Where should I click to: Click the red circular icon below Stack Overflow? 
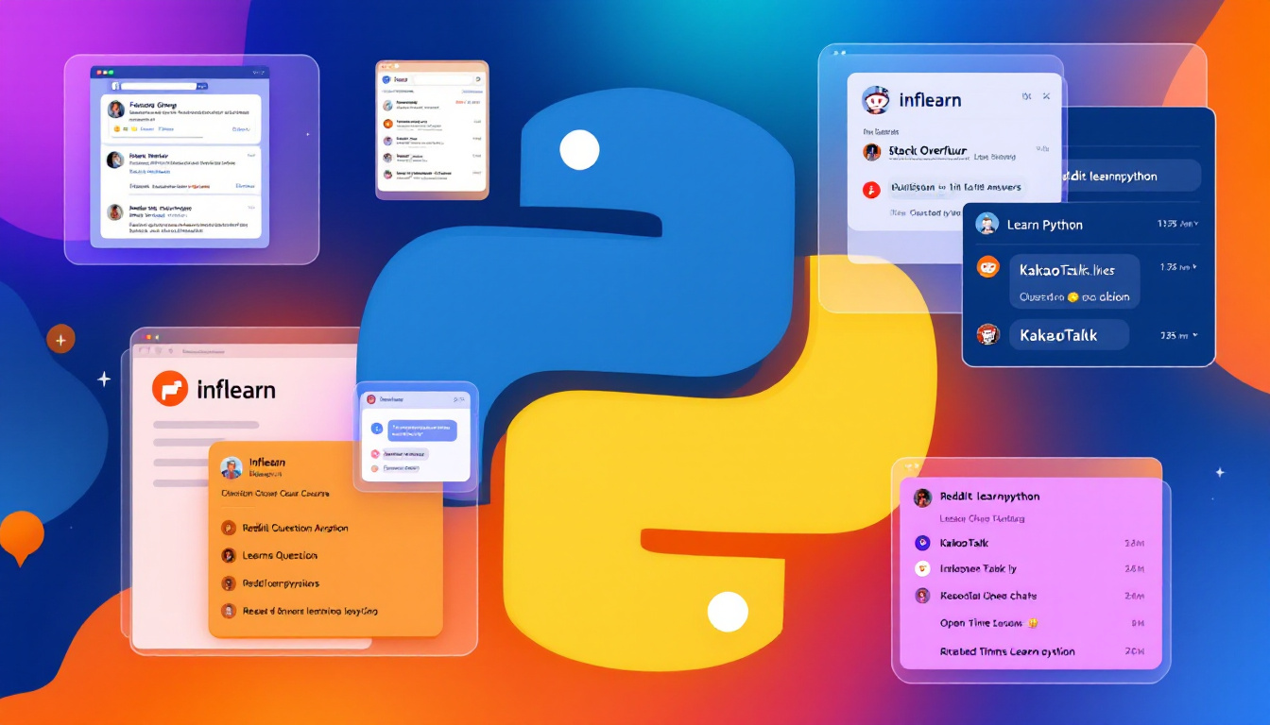[x=871, y=189]
